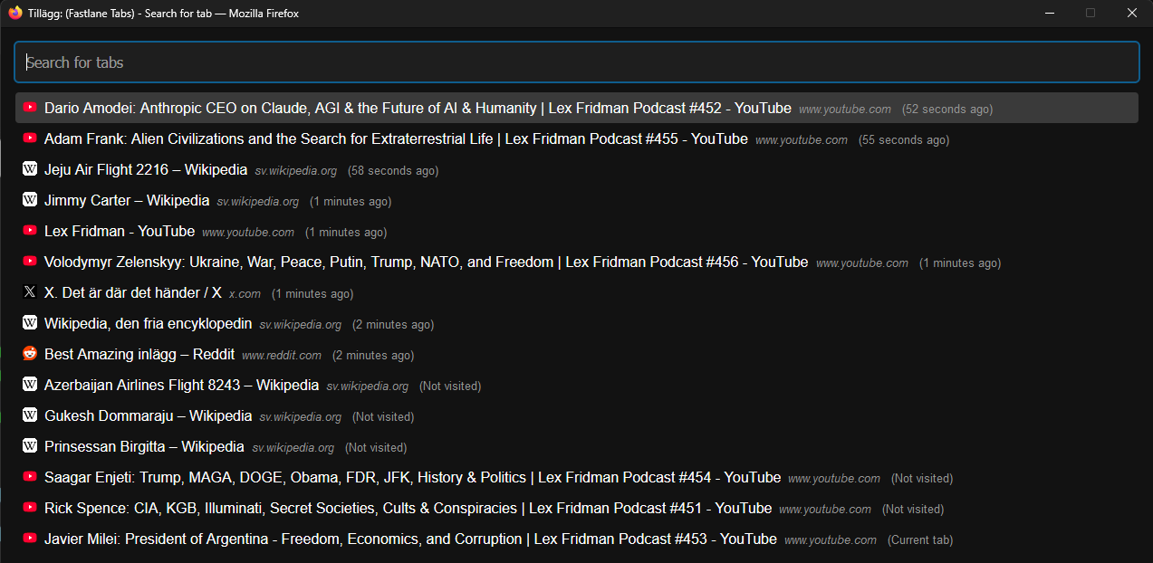Click '(52 seconds ago)' timestamp
The width and height of the screenshot is (1153, 563).
[947, 109]
